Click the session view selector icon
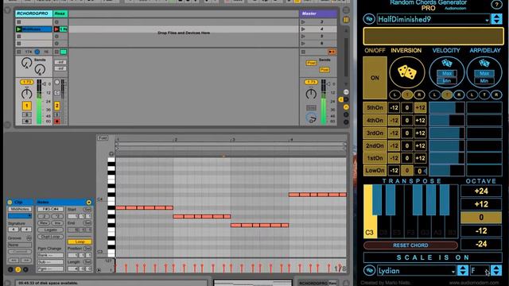 click(x=346, y=19)
